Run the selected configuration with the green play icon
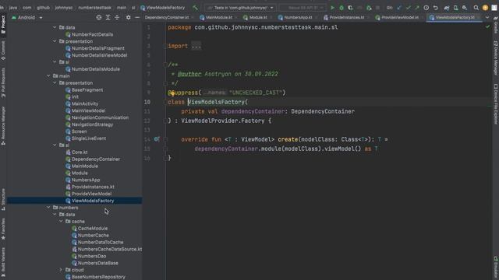The width and height of the screenshot is (499, 280). pyautogui.click(x=332, y=8)
